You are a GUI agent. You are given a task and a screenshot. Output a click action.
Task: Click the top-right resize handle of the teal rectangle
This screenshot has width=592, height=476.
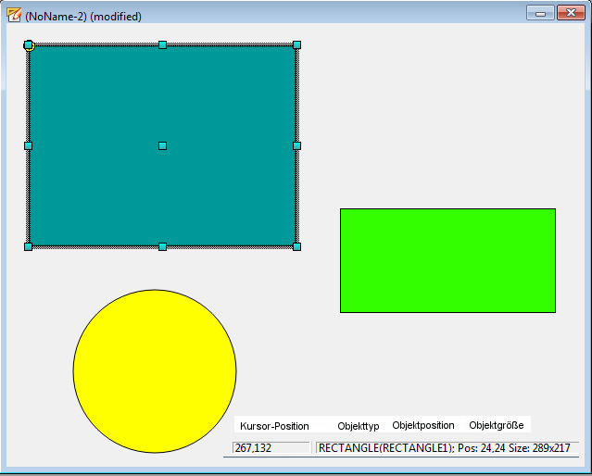pos(296,44)
